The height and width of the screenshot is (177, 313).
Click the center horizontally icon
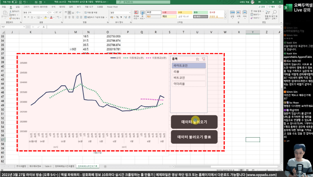(x=70, y=17)
